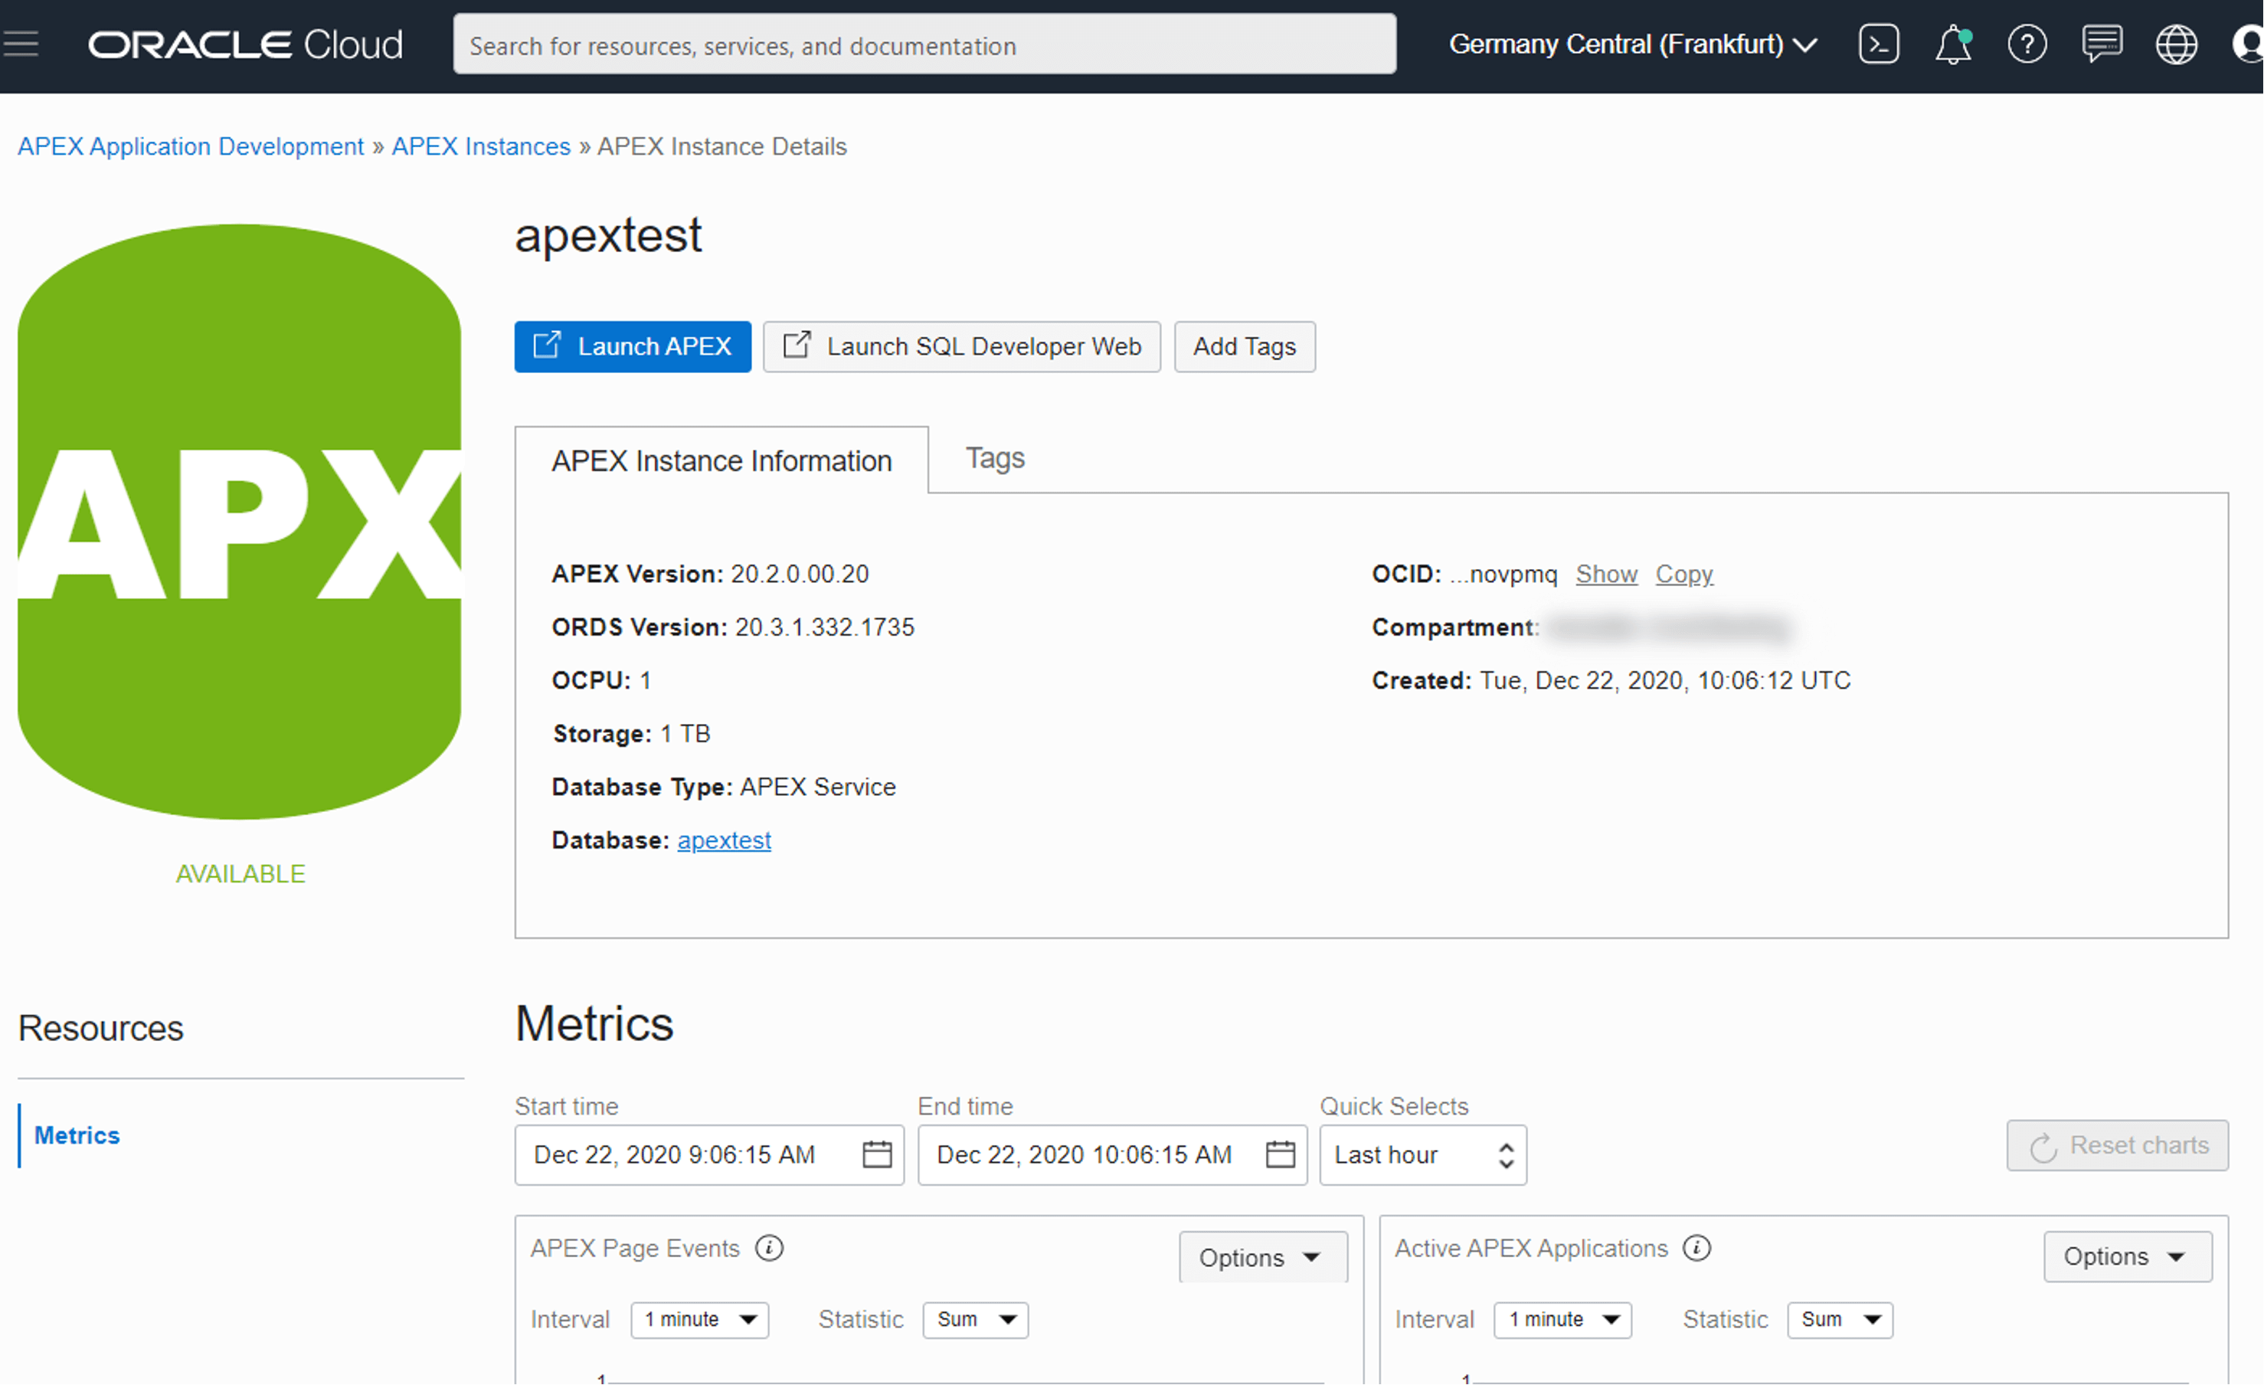Focus the resources search field

[x=924, y=44]
